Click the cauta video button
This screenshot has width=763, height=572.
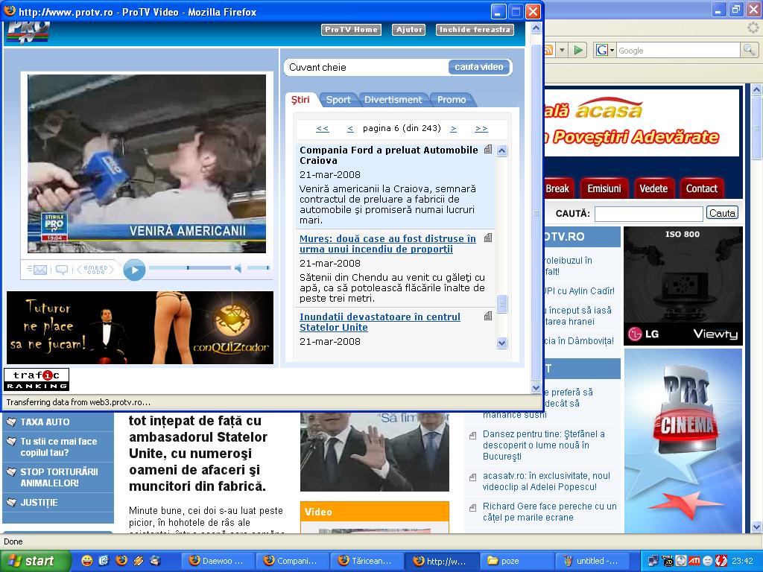pyautogui.click(x=479, y=67)
